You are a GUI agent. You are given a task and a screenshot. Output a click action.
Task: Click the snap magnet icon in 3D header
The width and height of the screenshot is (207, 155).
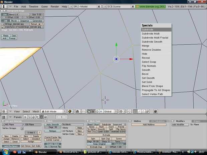pos(129,111)
